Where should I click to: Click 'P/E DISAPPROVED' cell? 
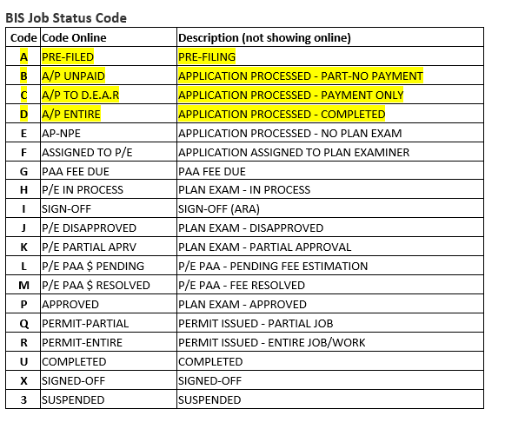pyautogui.click(x=109, y=227)
